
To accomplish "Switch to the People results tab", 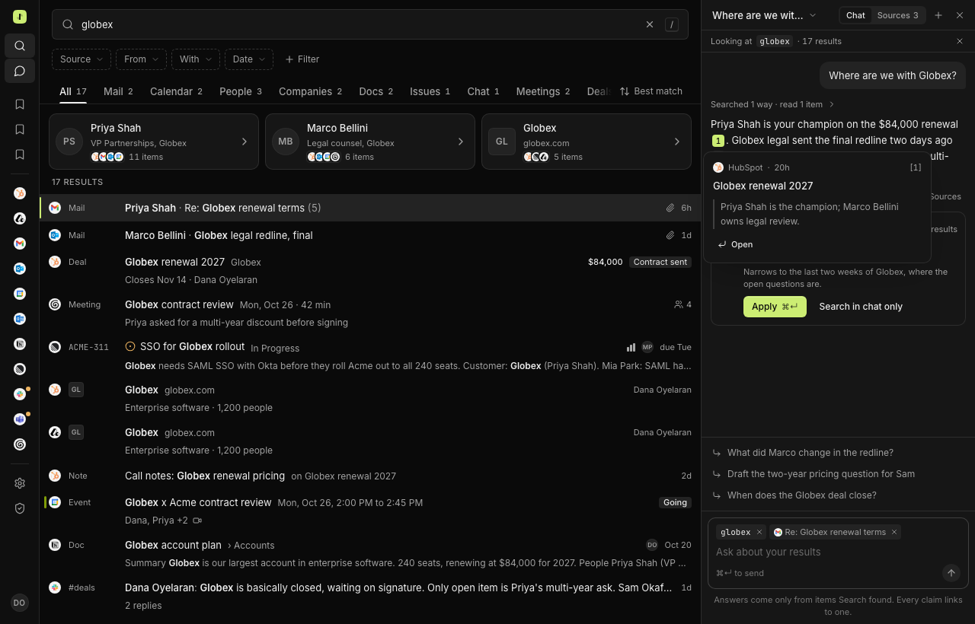I will [241, 91].
